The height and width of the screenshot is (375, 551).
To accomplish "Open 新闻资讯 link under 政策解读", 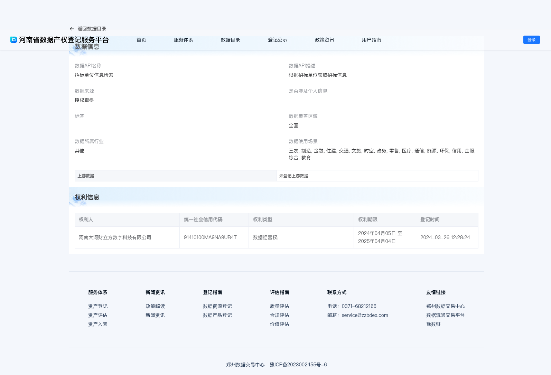I will pyautogui.click(x=155, y=315).
